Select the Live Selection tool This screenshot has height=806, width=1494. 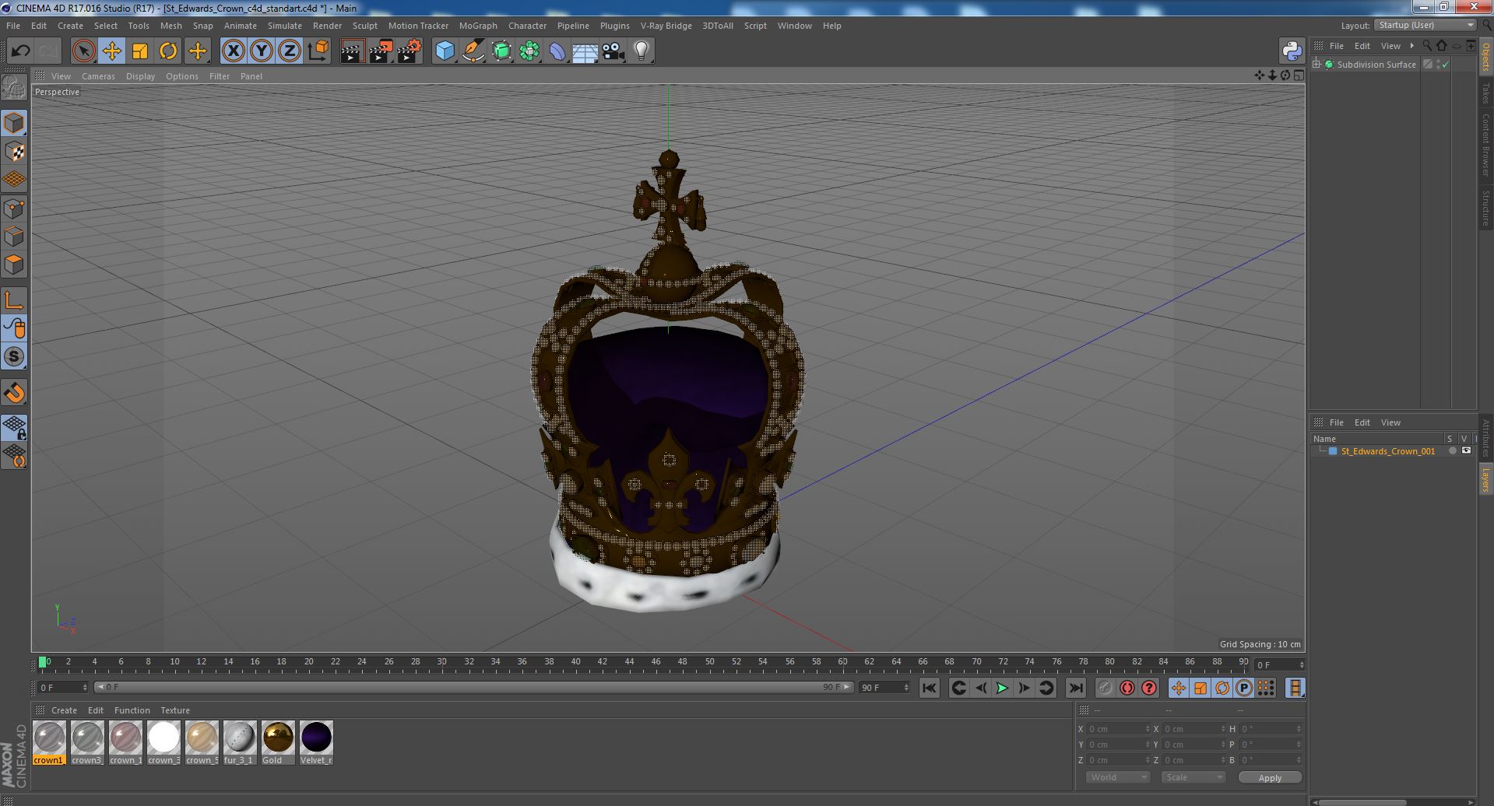coord(83,51)
